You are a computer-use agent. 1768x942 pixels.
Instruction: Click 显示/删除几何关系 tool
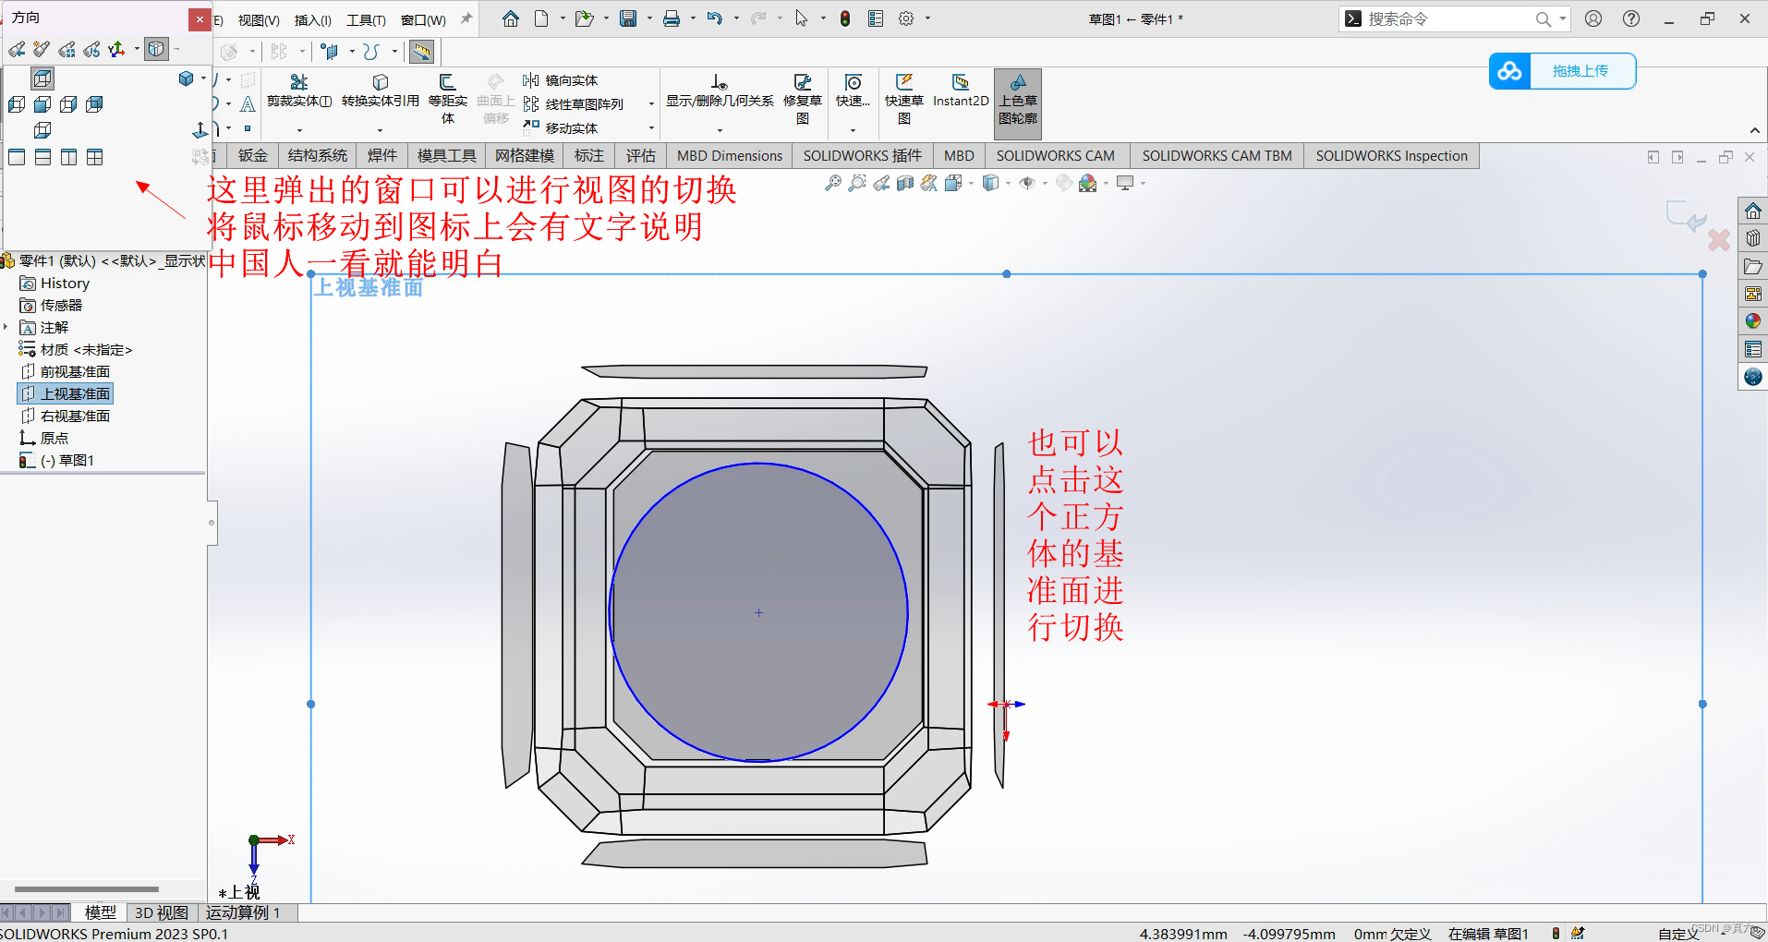pyautogui.click(x=720, y=92)
